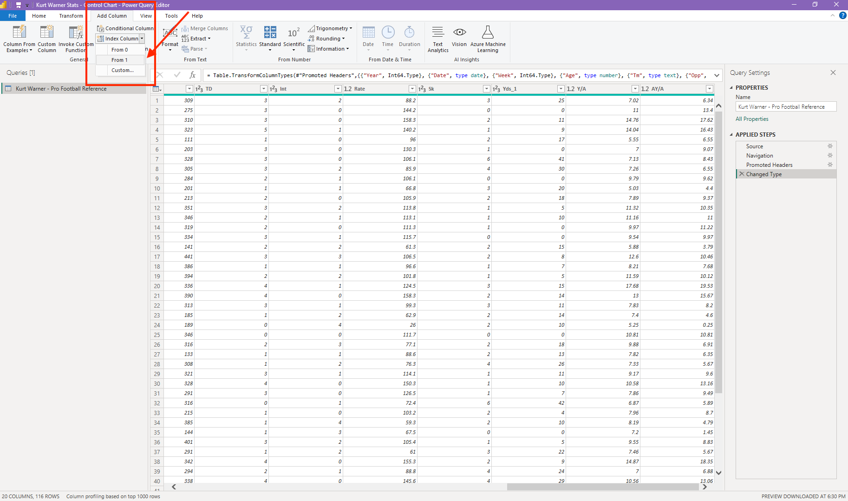Click the Rate column data type icon

[x=348, y=89]
